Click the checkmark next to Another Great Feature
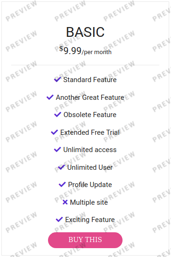This screenshot has height=257, width=171. 50,97
